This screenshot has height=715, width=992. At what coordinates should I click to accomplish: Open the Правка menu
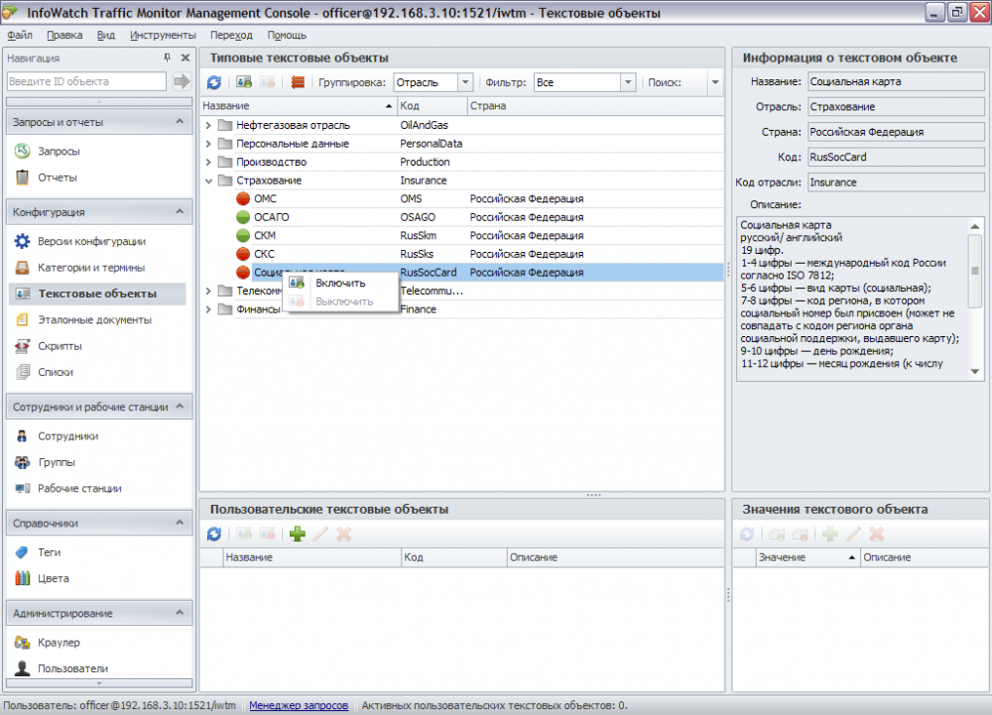tap(64, 35)
